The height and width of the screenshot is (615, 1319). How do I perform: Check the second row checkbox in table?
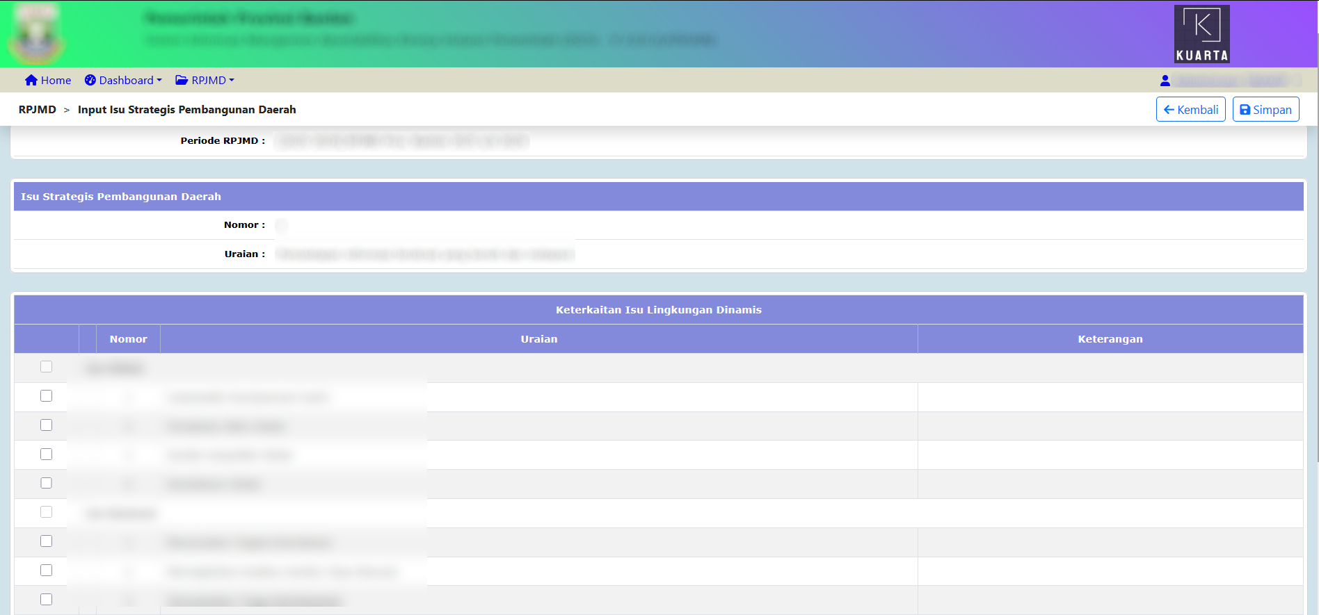[47, 395]
